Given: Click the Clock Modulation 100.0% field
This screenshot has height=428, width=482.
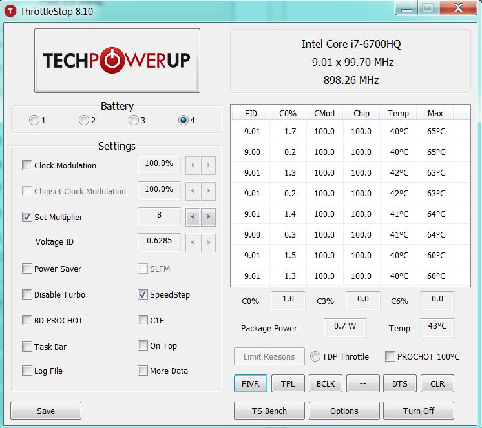Looking at the screenshot, I should (159, 164).
